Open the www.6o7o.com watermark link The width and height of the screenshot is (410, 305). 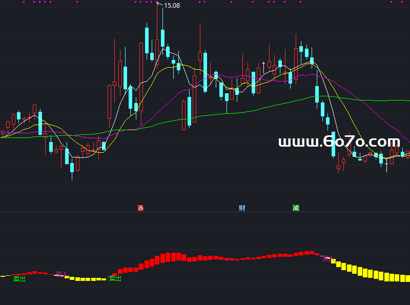pyautogui.click(x=339, y=142)
